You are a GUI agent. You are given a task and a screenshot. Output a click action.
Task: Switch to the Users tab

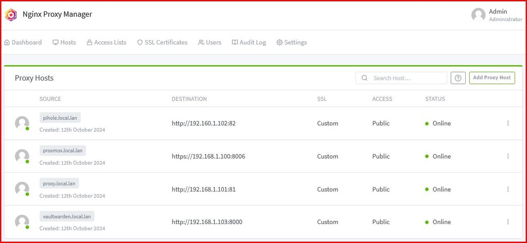[x=210, y=42]
